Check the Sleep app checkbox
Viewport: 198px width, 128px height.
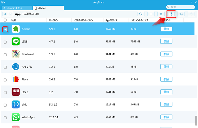[5, 92]
